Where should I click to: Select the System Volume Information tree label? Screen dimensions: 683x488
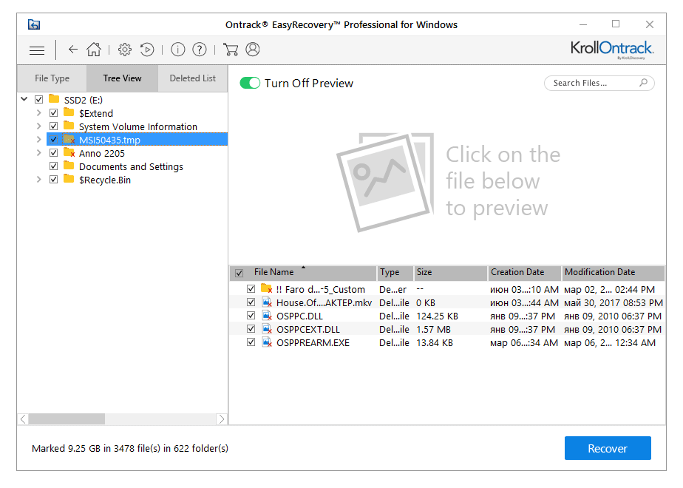pyautogui.click(x=138, y=126)
